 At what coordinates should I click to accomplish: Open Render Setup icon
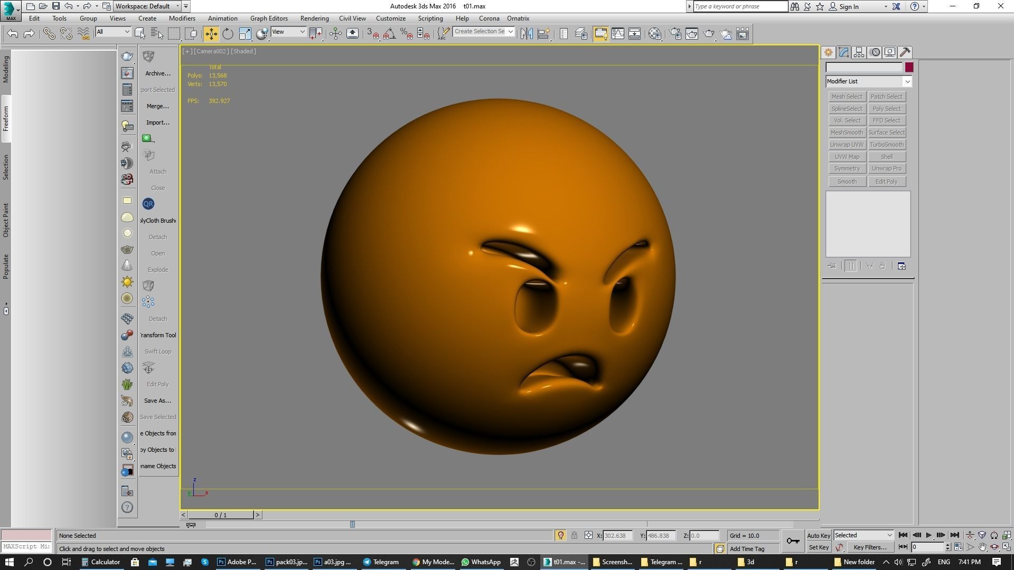(x=675, y=34)
